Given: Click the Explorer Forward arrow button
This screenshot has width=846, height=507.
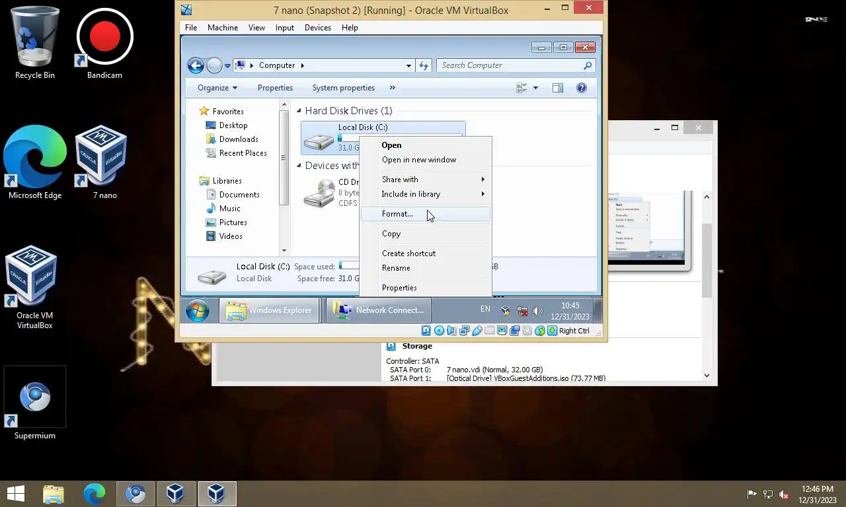Looking at the screenshot, I should click(x=214, y=65).
